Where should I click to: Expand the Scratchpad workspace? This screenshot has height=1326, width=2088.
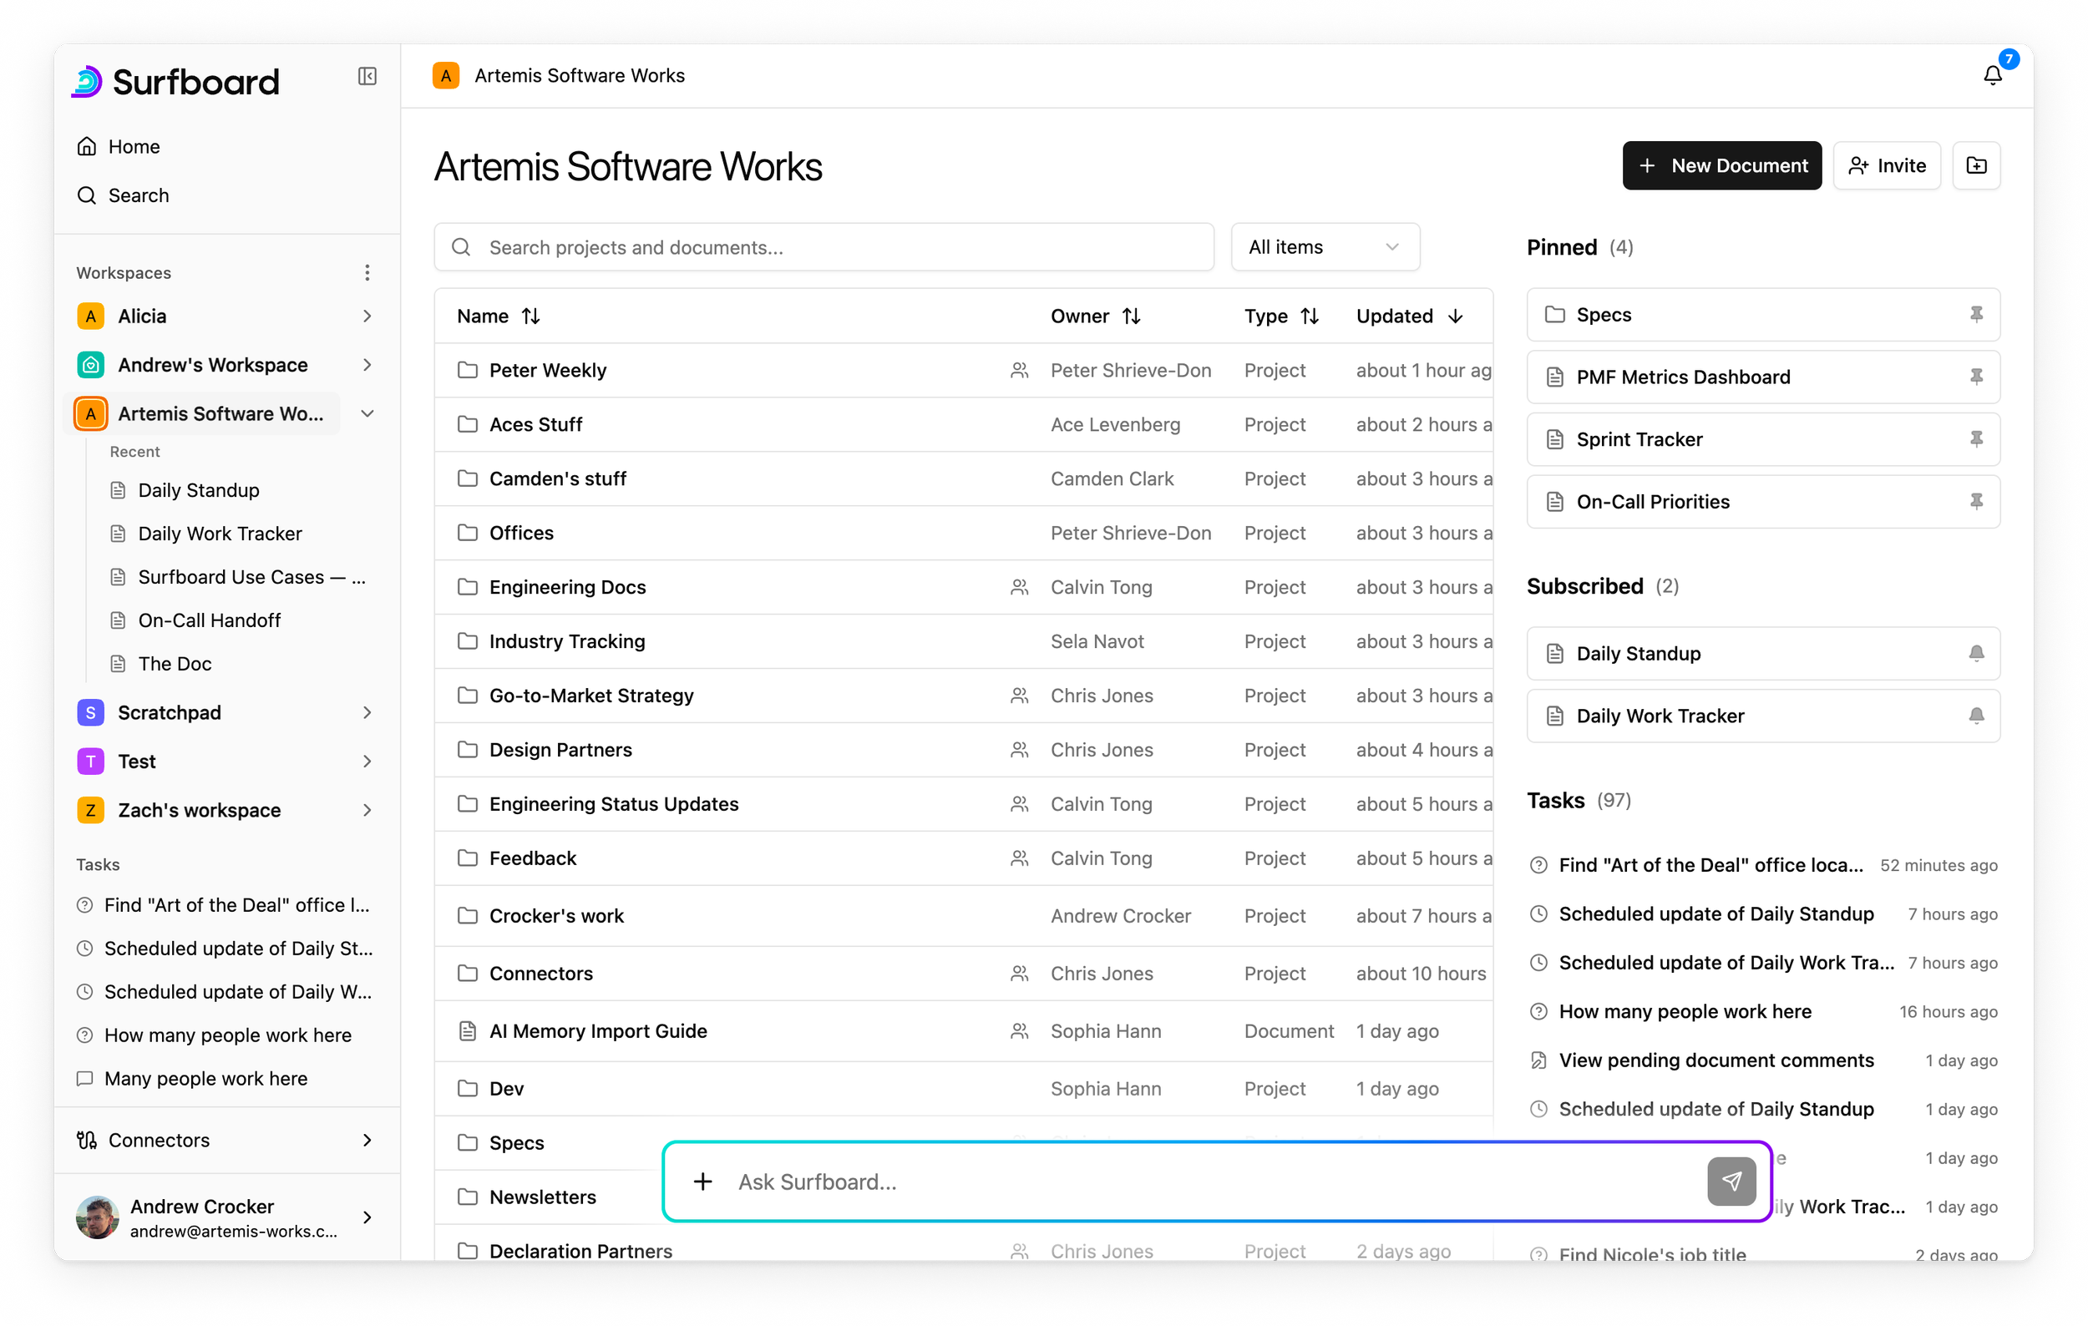tap(367, 712)
